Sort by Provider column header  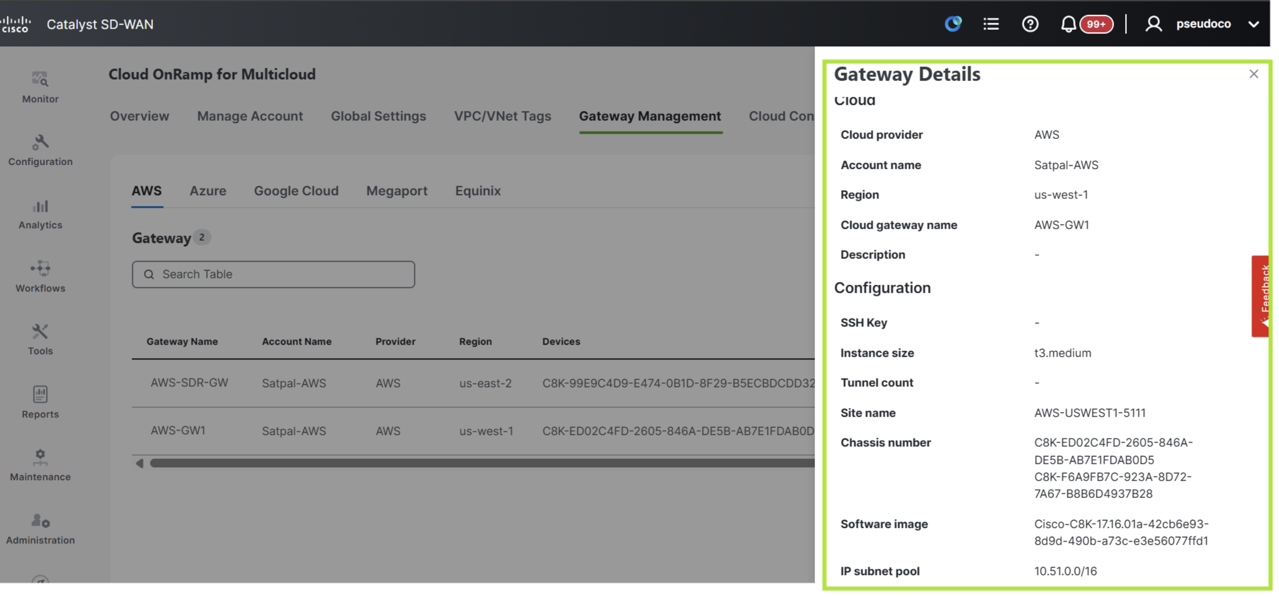(395, 341)
